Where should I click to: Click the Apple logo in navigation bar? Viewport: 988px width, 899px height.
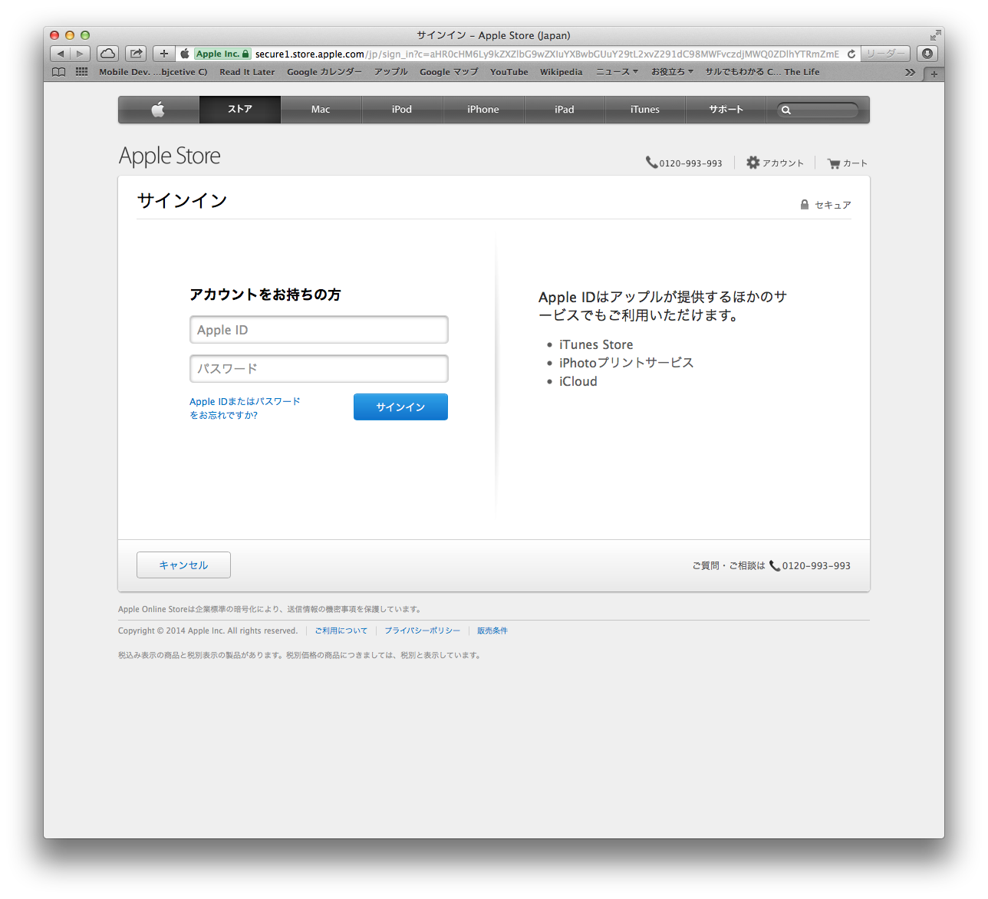tap(158, 110)
